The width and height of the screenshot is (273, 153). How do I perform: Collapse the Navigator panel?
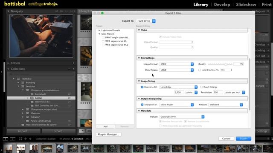tap(8, 11)
